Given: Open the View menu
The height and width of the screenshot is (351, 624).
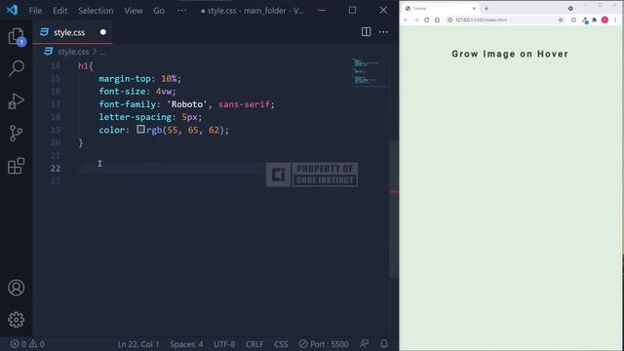Looking at the screenshot, I should pyautogui.click(x=134, y=11).
